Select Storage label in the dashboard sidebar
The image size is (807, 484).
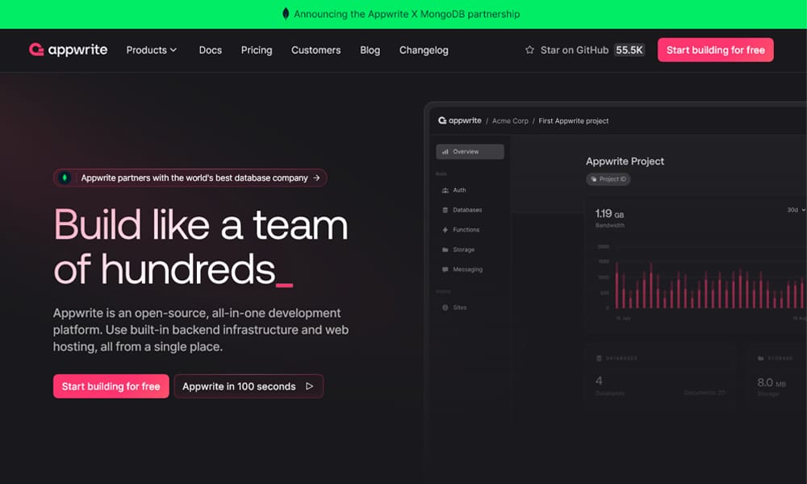tap(463, 249)
